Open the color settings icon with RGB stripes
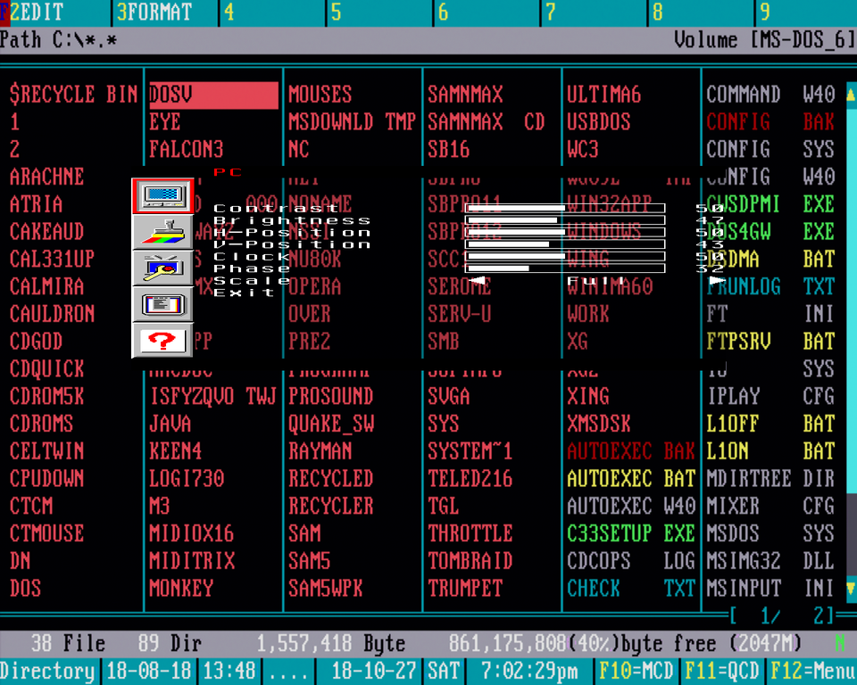Viewport: 857px width, 685px height. (x=162, y=232)
